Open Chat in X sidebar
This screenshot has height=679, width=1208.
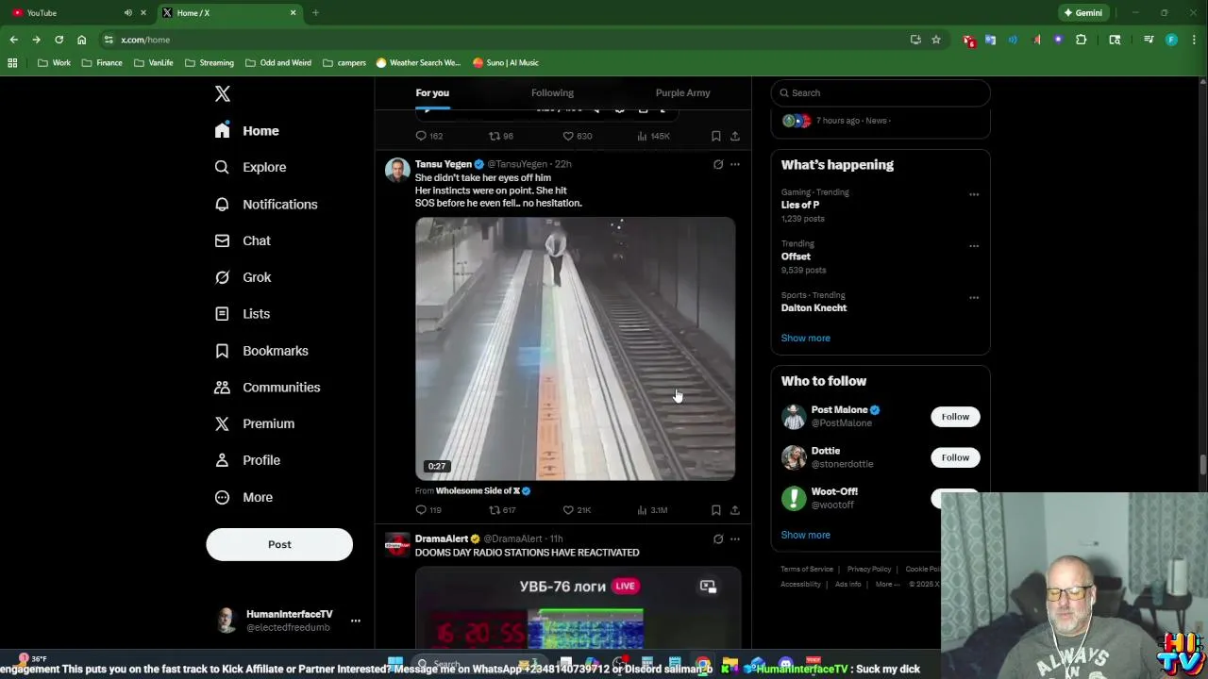[243, 240]
